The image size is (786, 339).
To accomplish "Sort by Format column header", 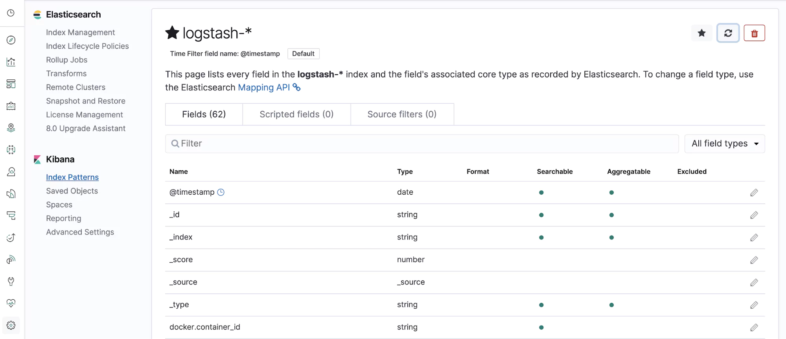I will [x=478, y=171].
